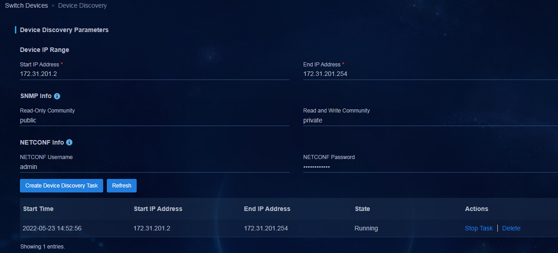Viewport: 558px width, 253px height.
Task: Click Create Device Discovery Task button
Action: pyautogui.click(x=62, y=186)
